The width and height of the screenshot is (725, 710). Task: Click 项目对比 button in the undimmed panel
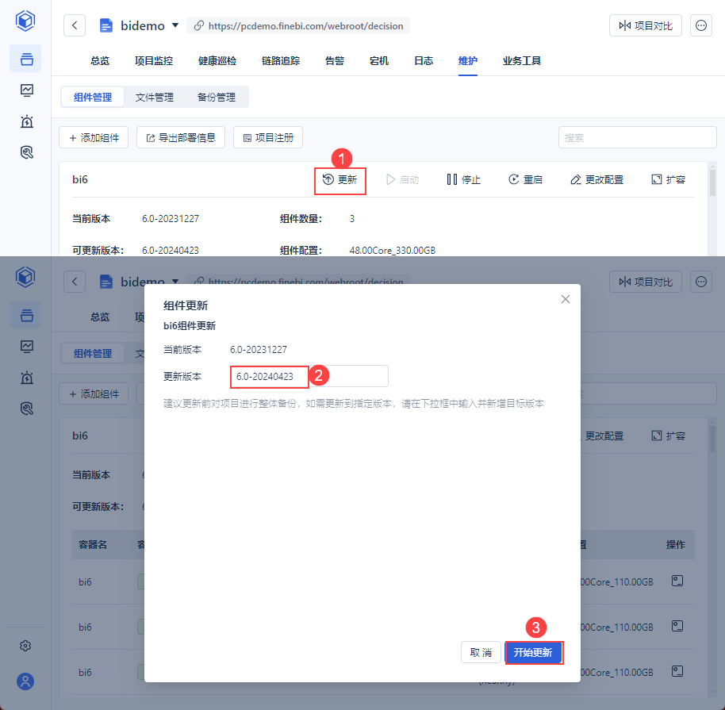[x=646, y=25]
